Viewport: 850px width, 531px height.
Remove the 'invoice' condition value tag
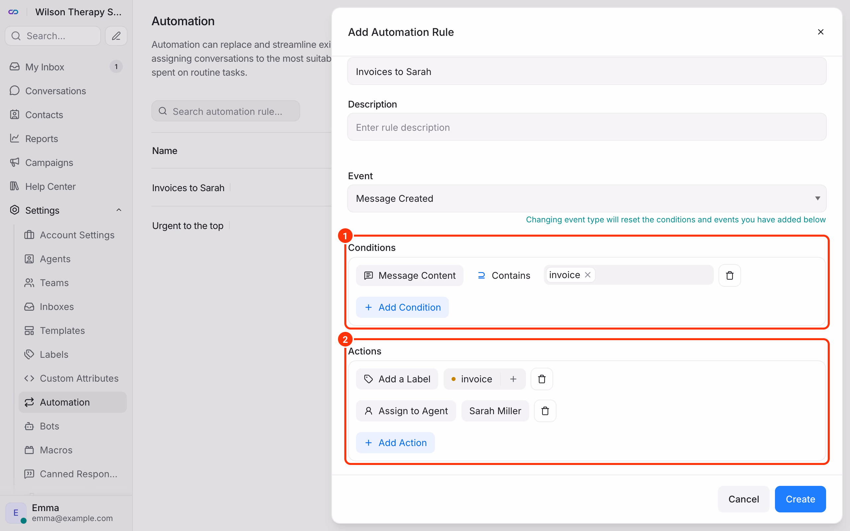point(588,275)
